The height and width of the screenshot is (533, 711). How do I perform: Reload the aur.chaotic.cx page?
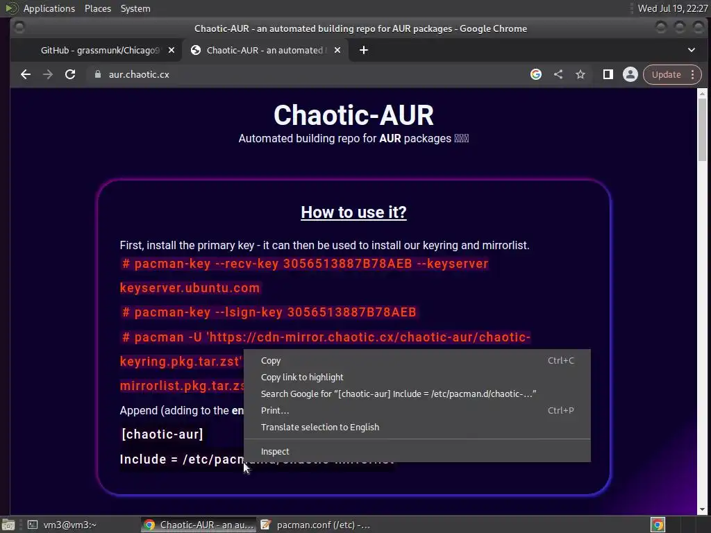click(x=70, y=74)
